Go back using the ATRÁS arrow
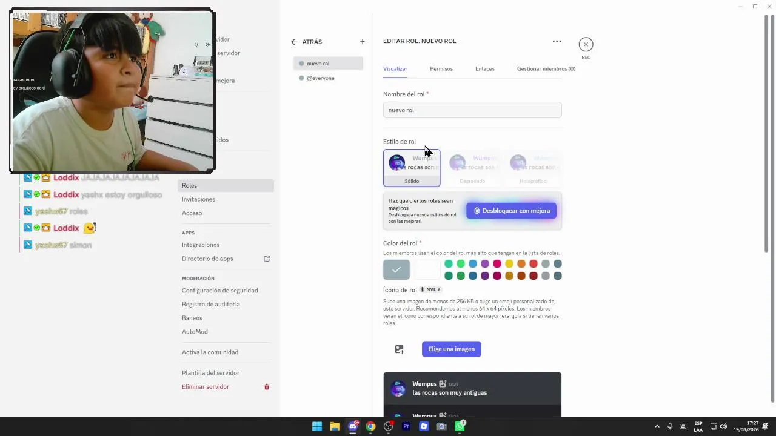 (294, 42)
